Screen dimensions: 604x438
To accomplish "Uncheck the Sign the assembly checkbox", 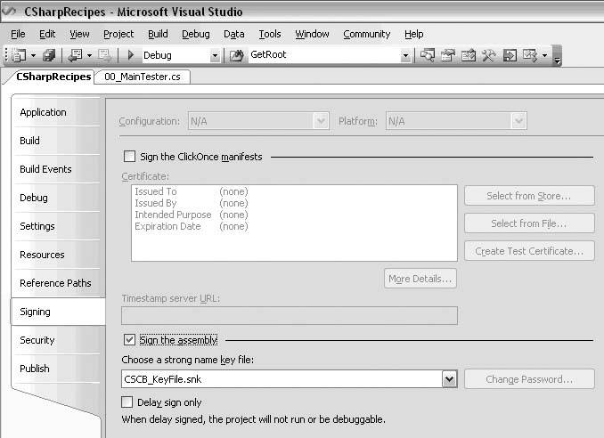I will (129, 340).
